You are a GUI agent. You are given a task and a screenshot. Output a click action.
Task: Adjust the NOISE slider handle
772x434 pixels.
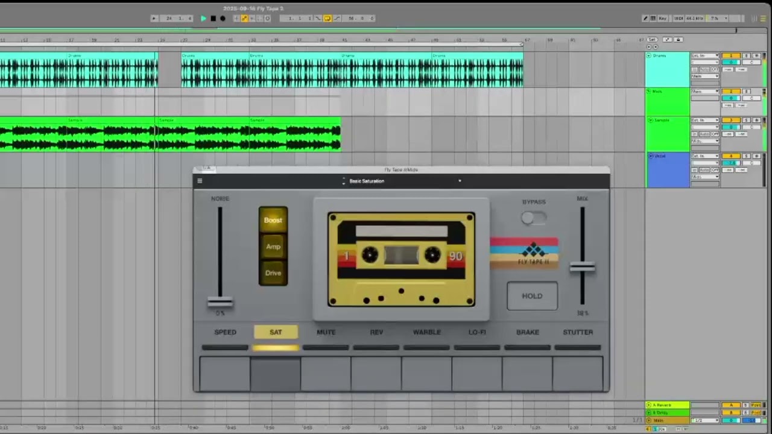[220, 302]
